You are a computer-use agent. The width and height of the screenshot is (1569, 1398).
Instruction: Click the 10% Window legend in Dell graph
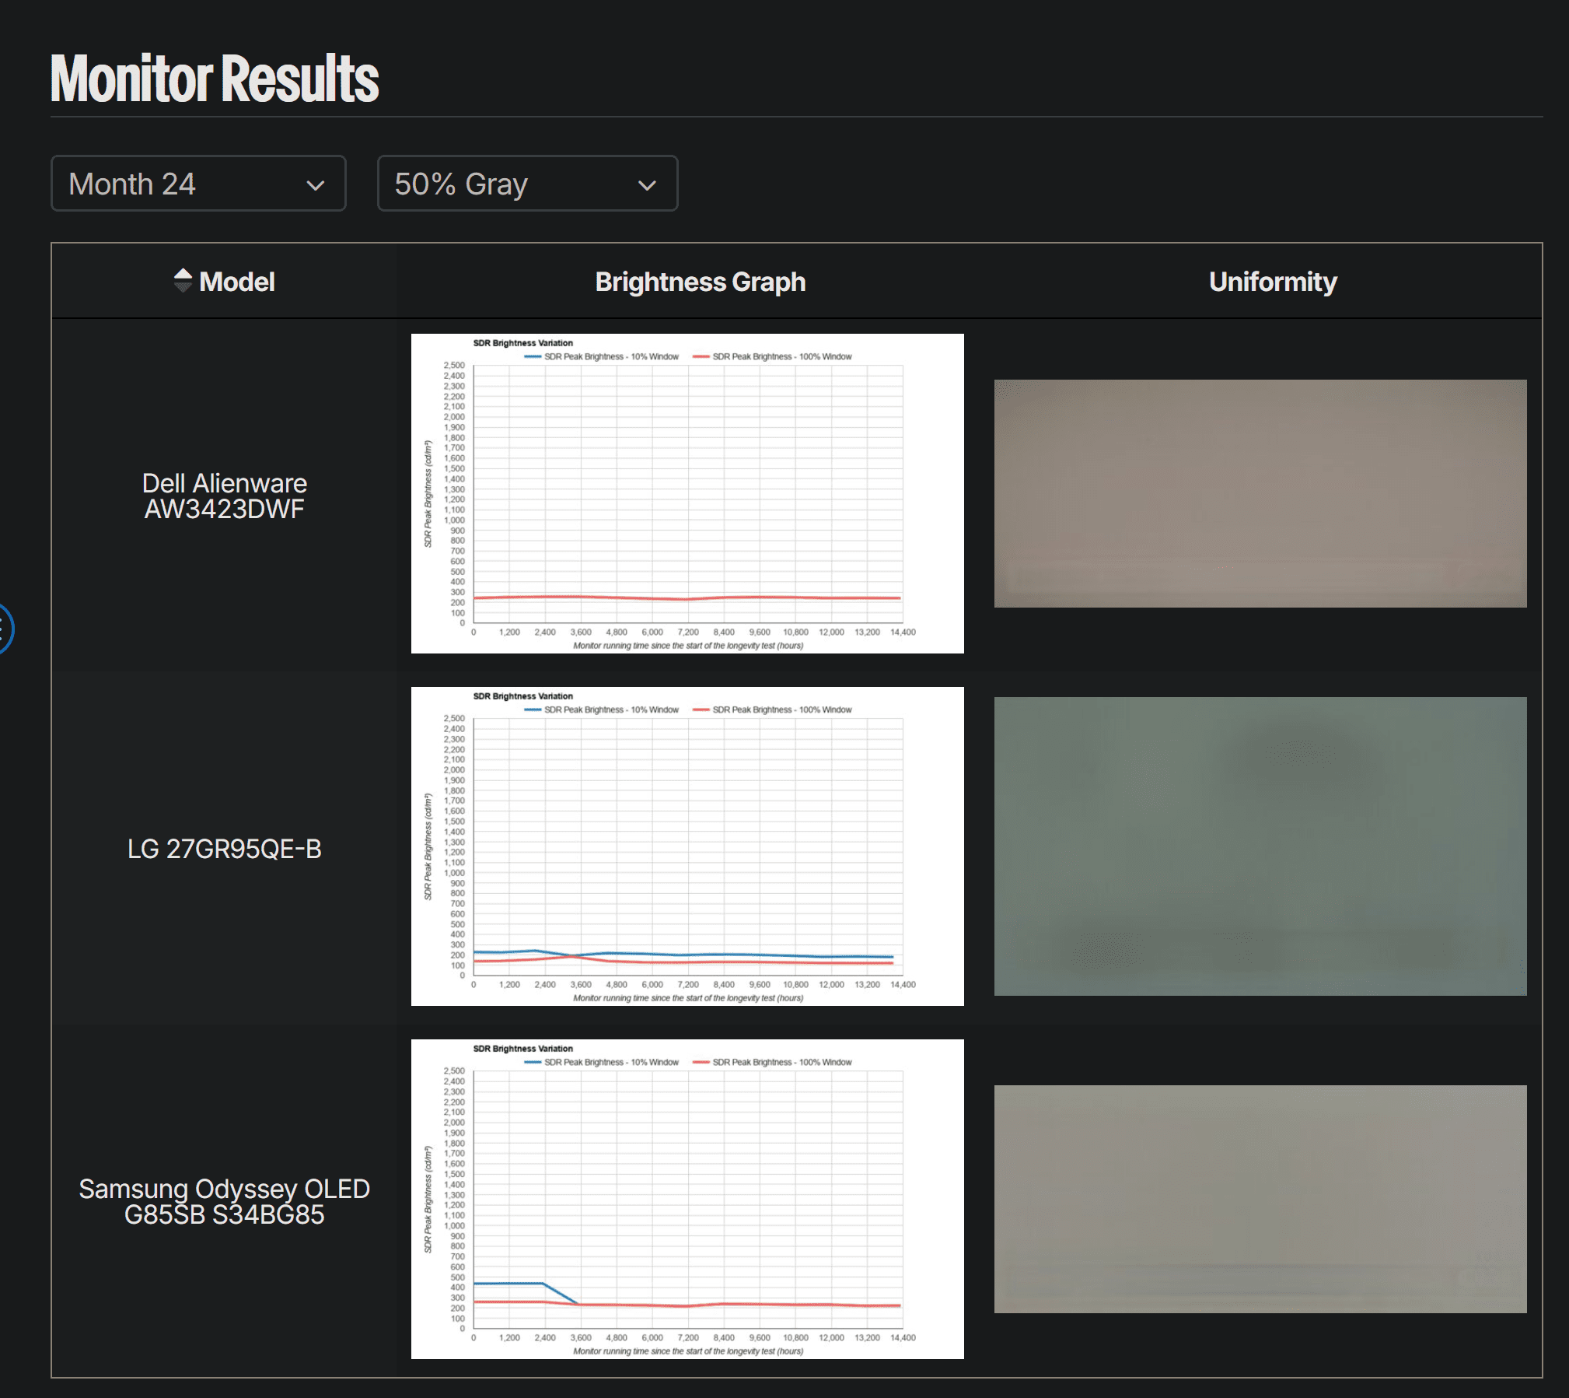[602, 356]
